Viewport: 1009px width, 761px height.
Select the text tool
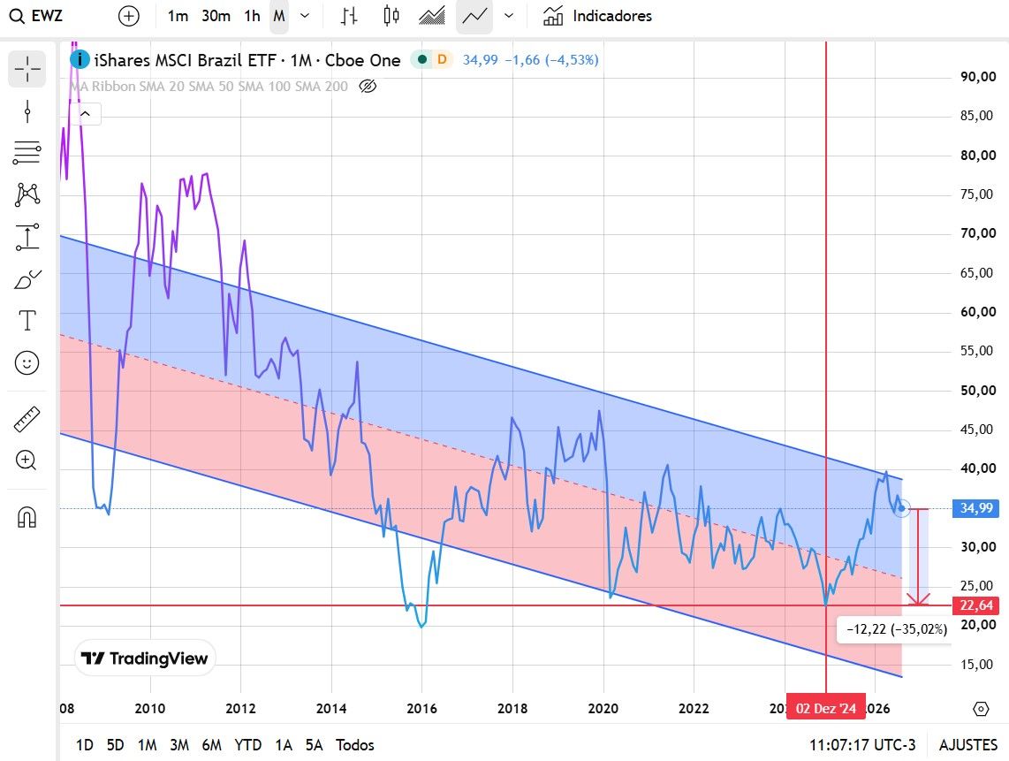27,320
